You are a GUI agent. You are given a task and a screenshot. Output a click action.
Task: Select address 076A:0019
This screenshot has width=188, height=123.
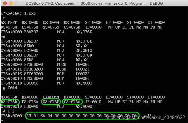pyautogui.click(x=11, y=78)
